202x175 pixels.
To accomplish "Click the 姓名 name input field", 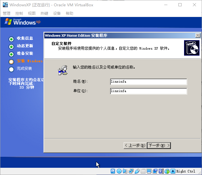I will point(149,82).
